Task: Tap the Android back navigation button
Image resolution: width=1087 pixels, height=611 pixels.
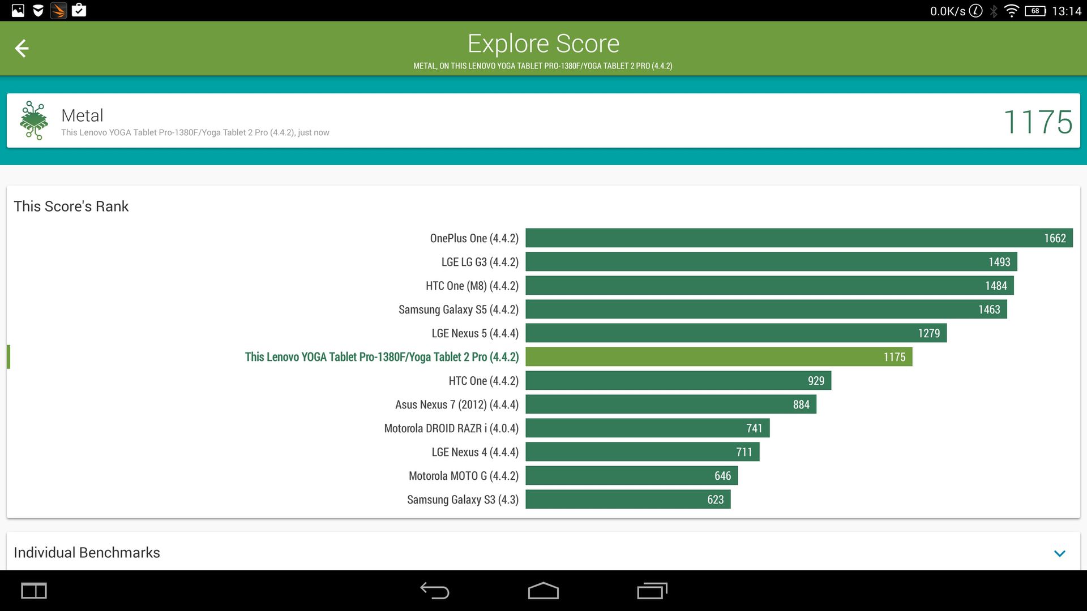Action: [x=434, y=591]
